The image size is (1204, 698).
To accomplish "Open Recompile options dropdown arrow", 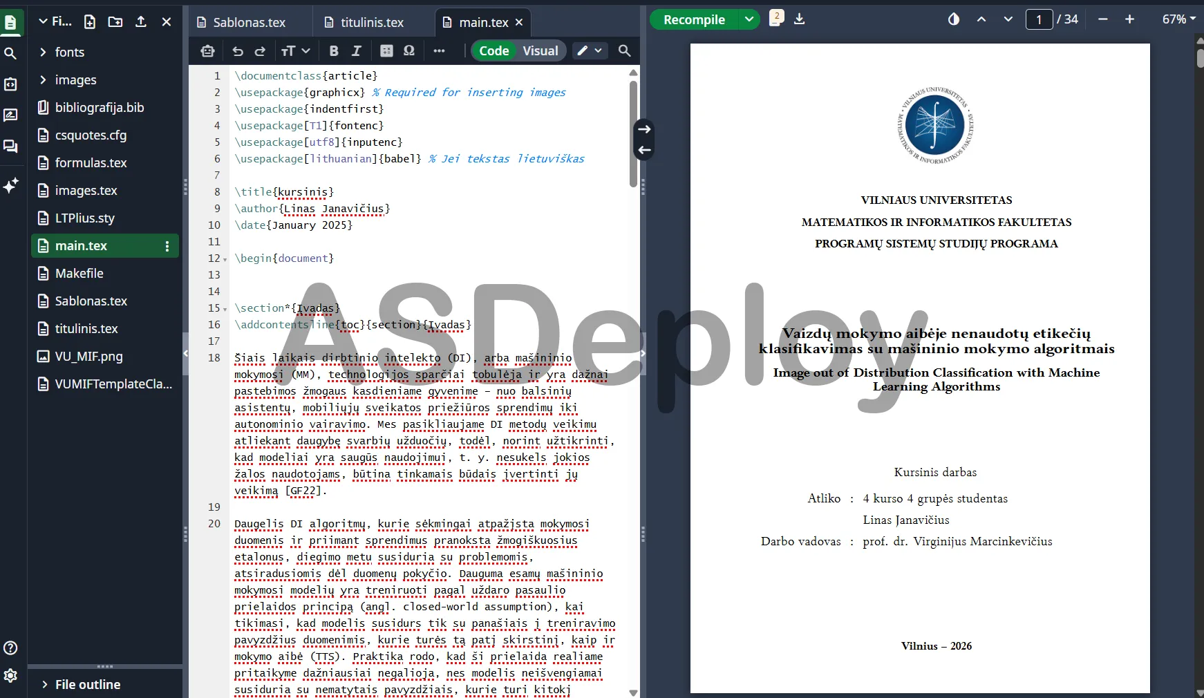I will [x=749, y=19].
